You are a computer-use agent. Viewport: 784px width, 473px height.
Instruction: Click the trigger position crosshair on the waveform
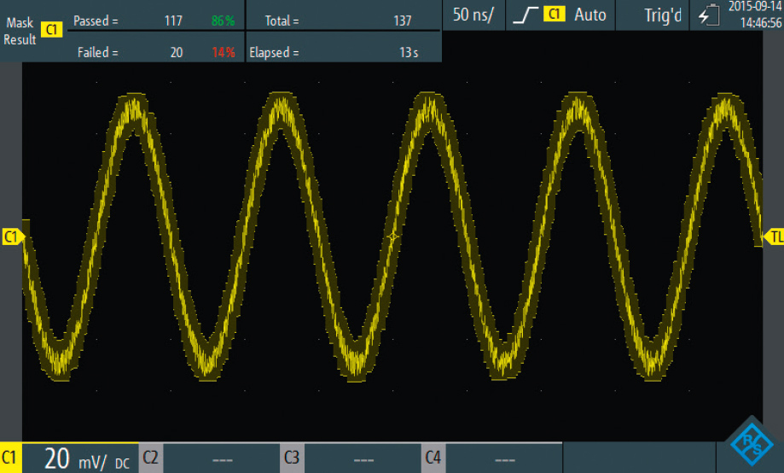[392, 239]
